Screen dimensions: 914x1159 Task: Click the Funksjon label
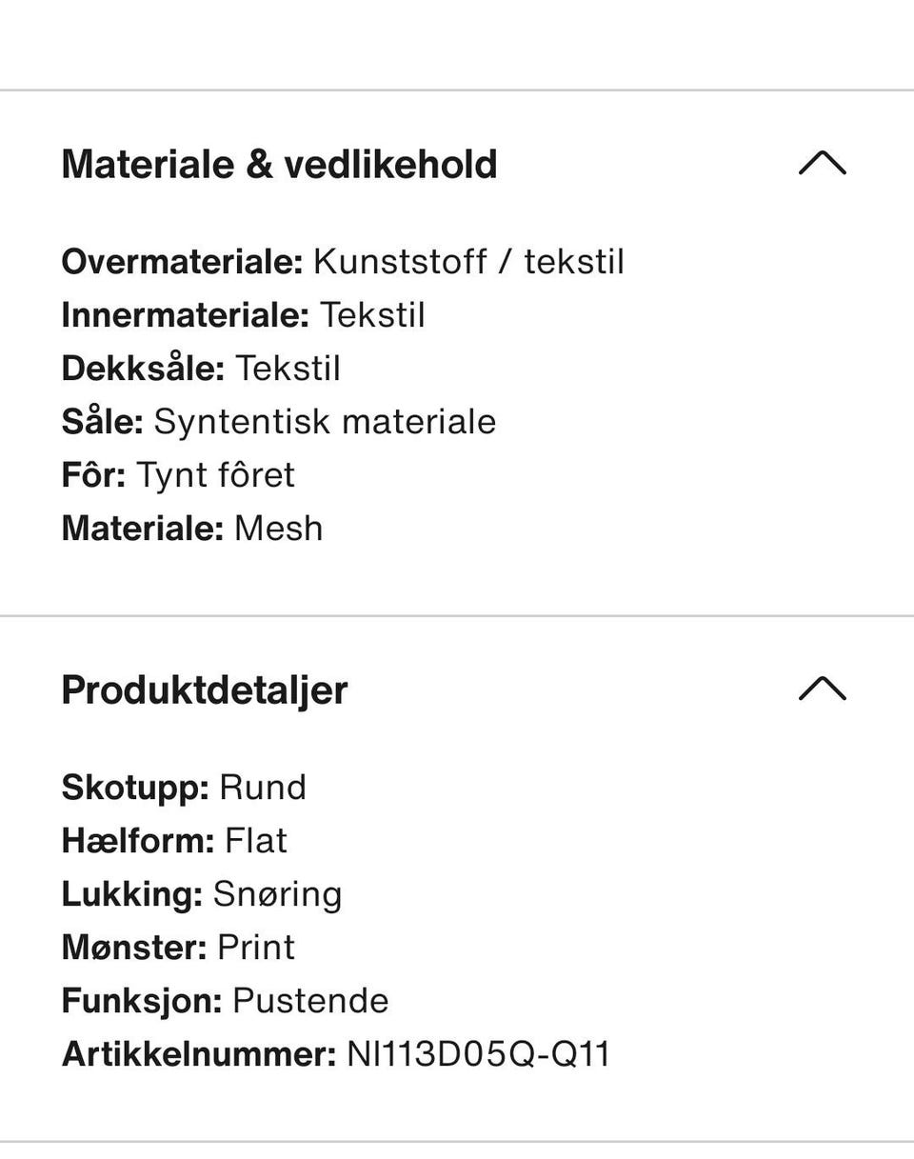pyautogui.click(x=141, y=1001)
